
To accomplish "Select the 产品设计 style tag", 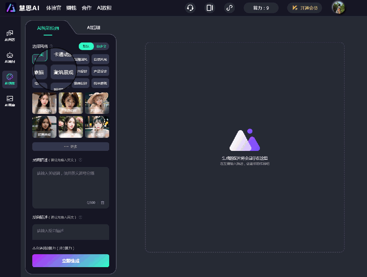I will [x=100, y=71].
